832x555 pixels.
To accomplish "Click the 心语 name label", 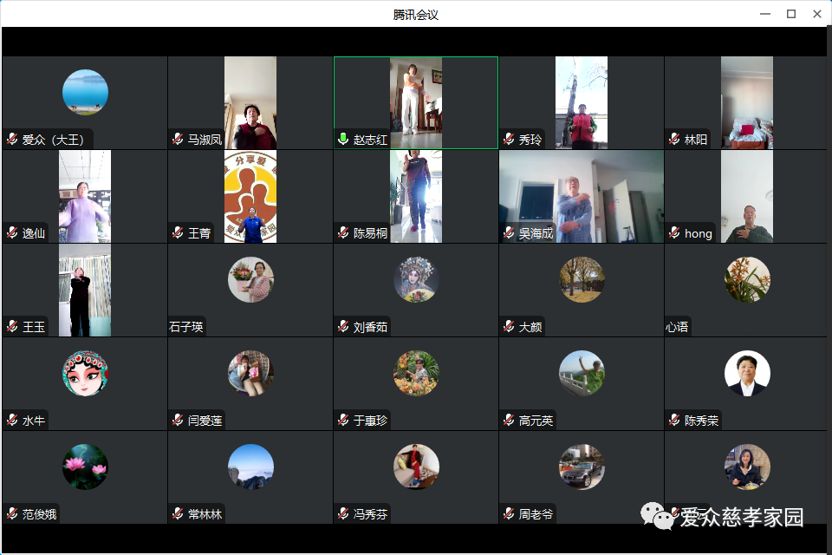I will (677, 327).
